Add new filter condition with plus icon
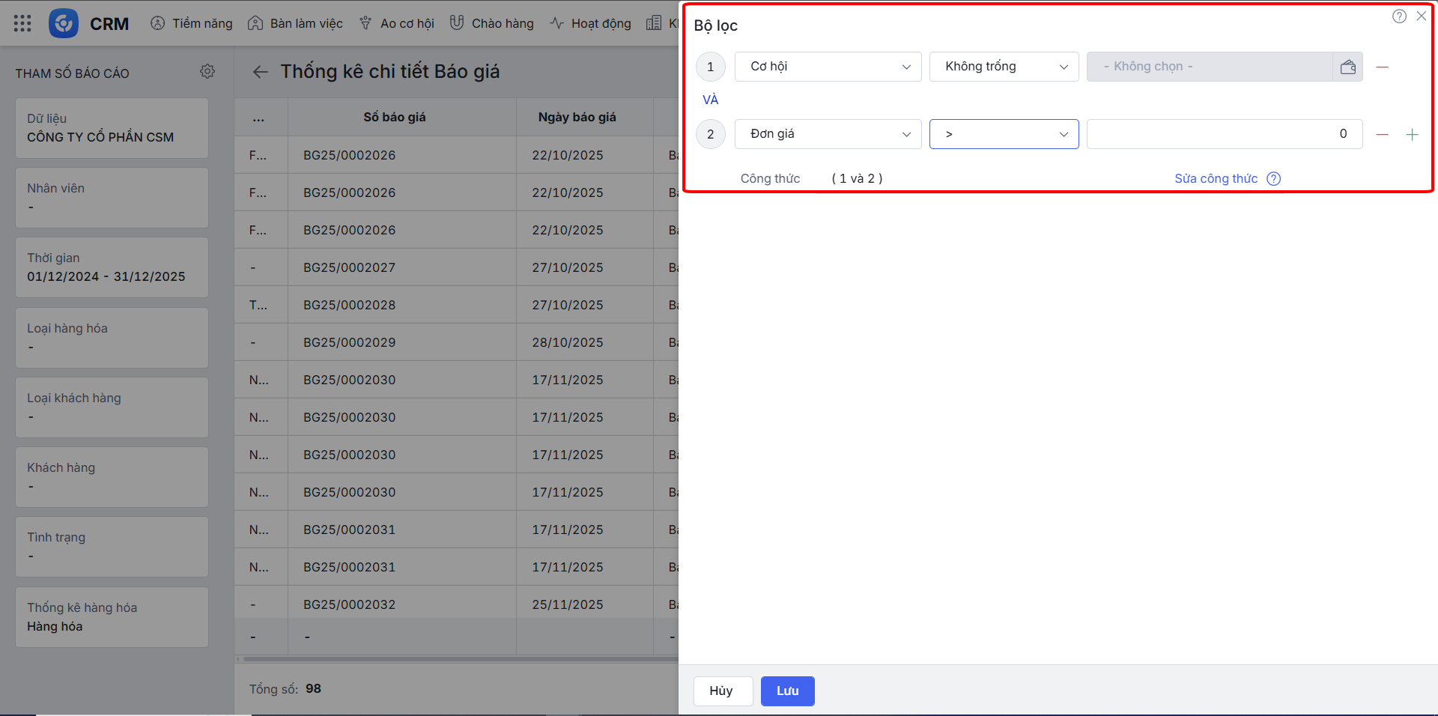This screenshot has height=716, width=1438. pyautogui.click(x=1412, y=135)
